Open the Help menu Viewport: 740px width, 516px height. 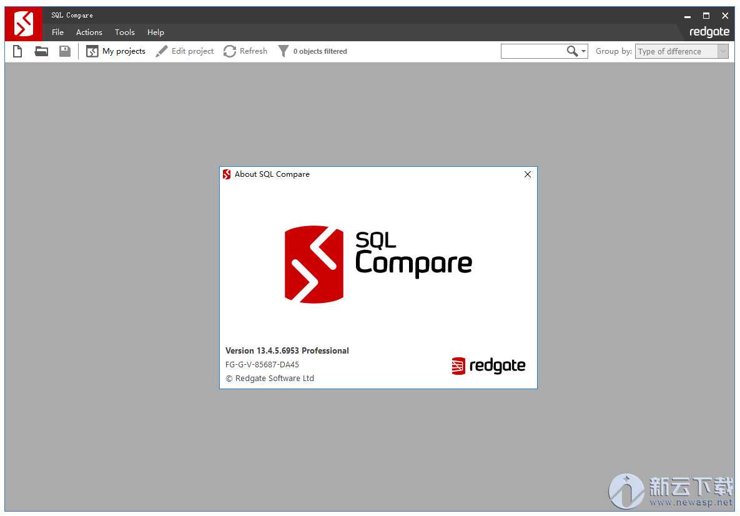tap(155, 32)
